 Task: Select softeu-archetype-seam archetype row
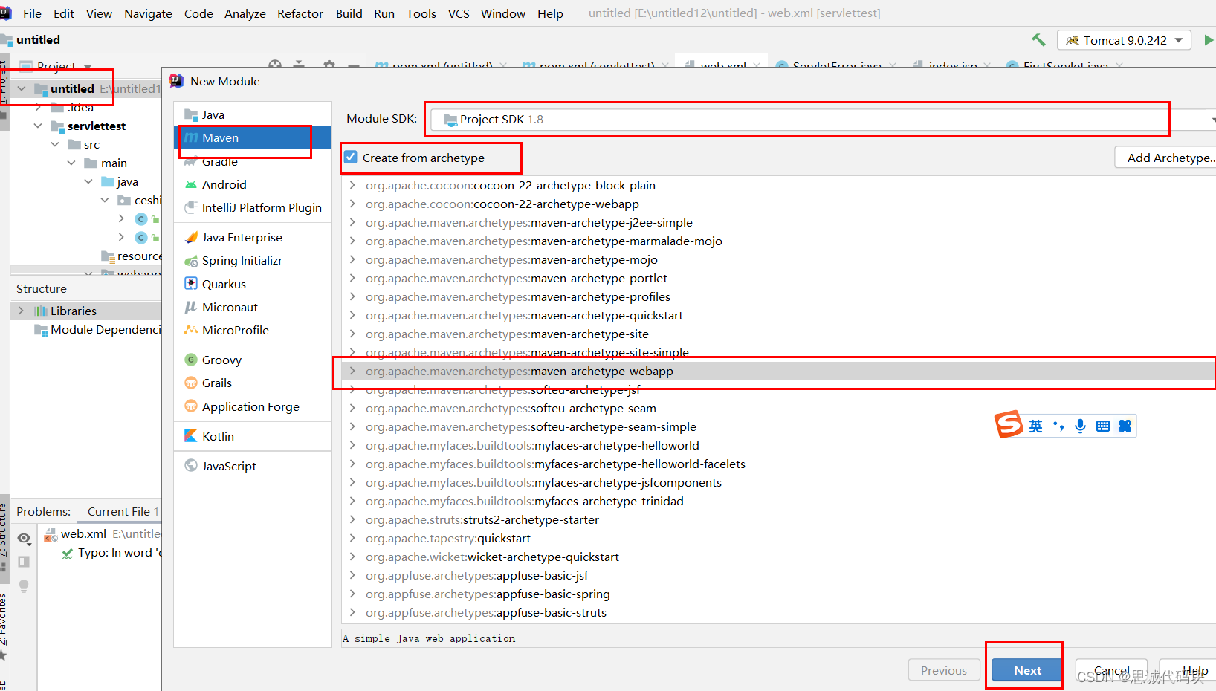(778, 408)
